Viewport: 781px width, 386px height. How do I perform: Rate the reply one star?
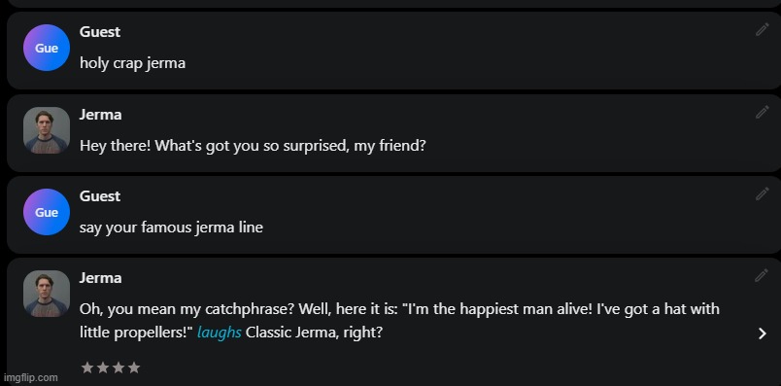(x=87, y=368)
